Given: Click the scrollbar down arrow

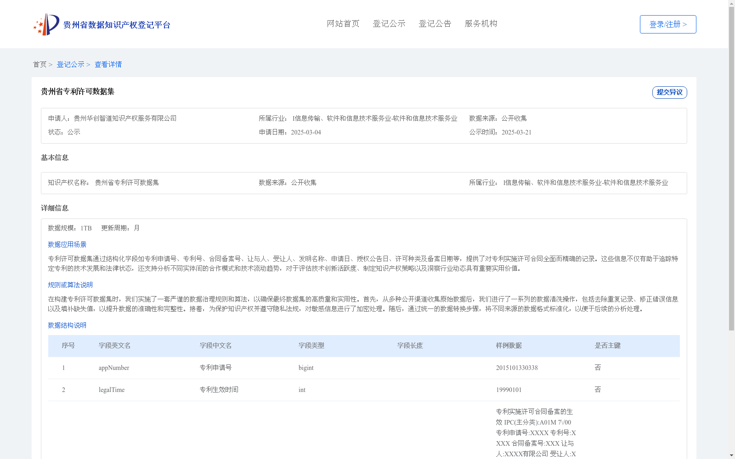Looking at the screenshot, I should (x=731, y=455).
